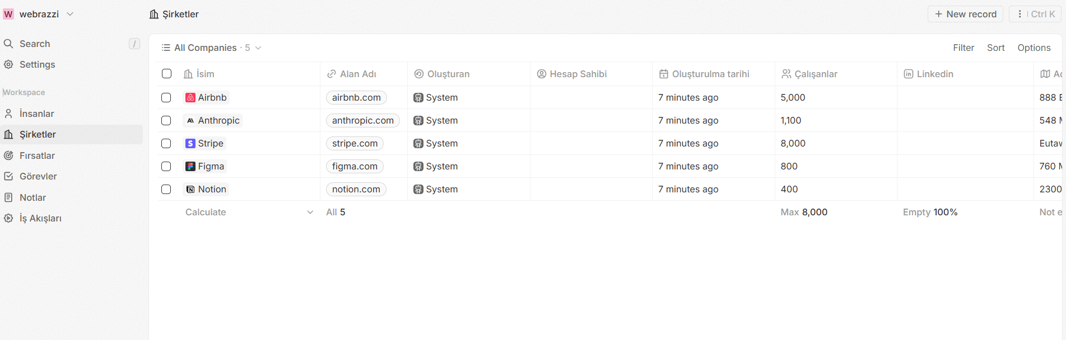Click the link icon in Alan Adı header
Viewport: 1066px width, 340px height.
(332, 74)
